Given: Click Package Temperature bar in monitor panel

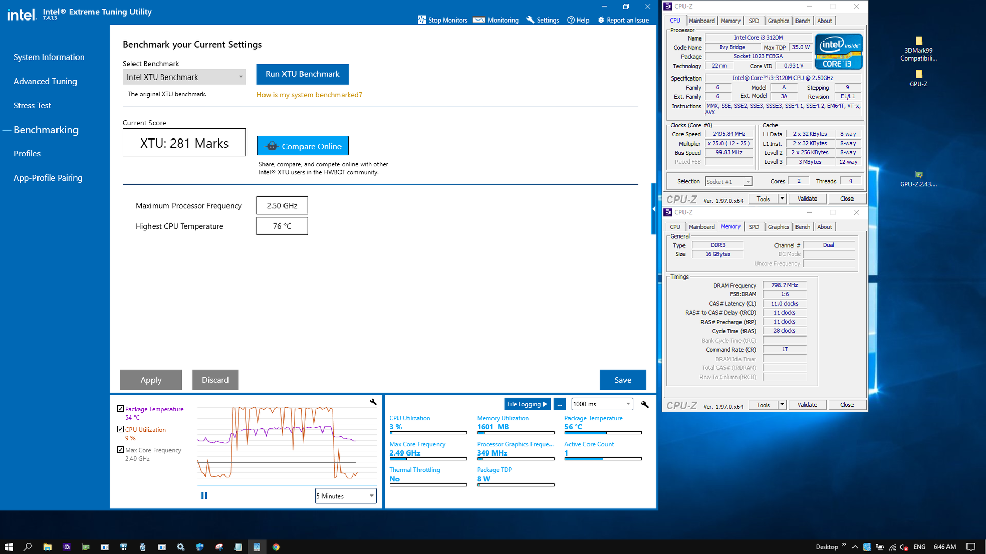Looking at the screenshot, I should 603,433.
